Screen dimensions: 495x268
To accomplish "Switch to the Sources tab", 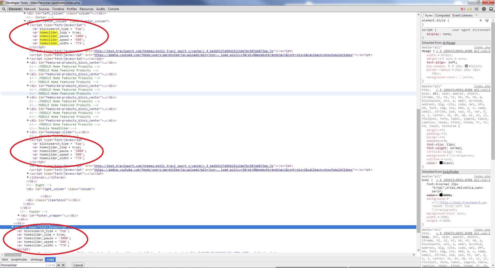I will (44, 9).
